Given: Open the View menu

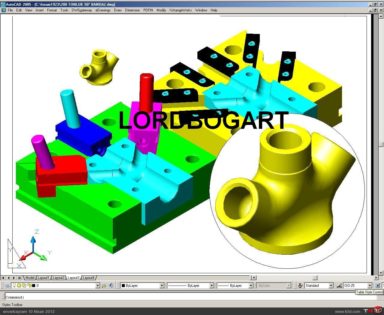Looking at the screenshot, I should pyautogui.click(x=29, y=10).
